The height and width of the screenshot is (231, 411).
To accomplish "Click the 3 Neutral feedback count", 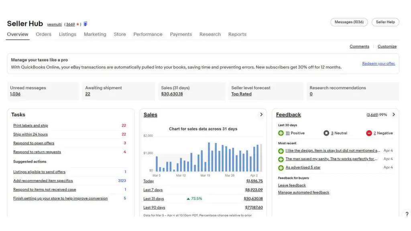I will (x=332, y=133).
